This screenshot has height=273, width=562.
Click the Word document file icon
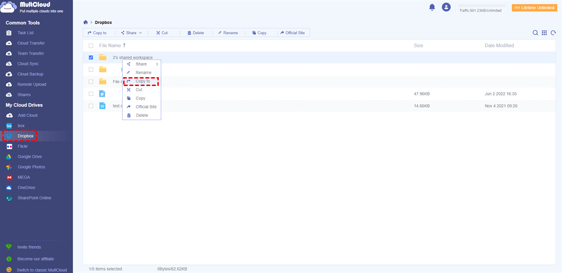(x=103, y=106)
